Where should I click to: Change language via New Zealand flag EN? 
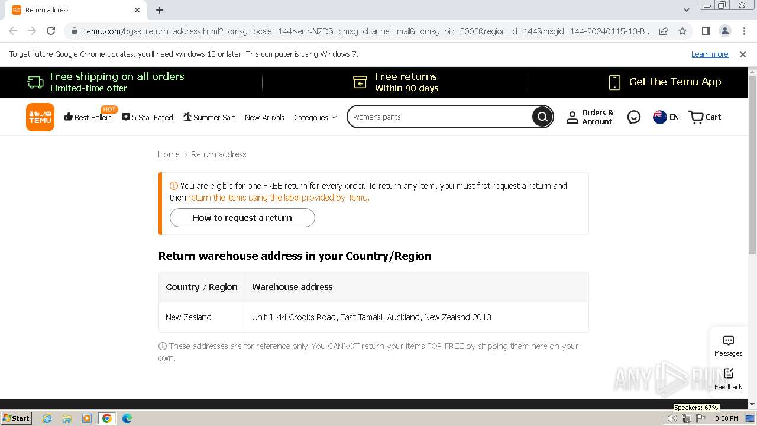point(666,117)
